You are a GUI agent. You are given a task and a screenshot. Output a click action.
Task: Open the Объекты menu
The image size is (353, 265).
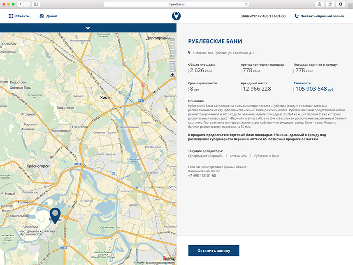pyautogui.click(x=22, y=16)
